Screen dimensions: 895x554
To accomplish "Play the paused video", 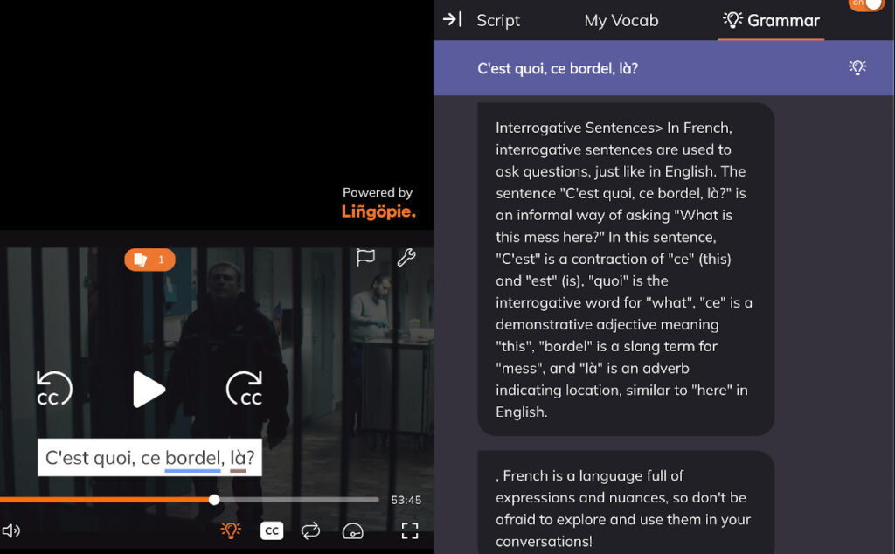I will (149, 389).
